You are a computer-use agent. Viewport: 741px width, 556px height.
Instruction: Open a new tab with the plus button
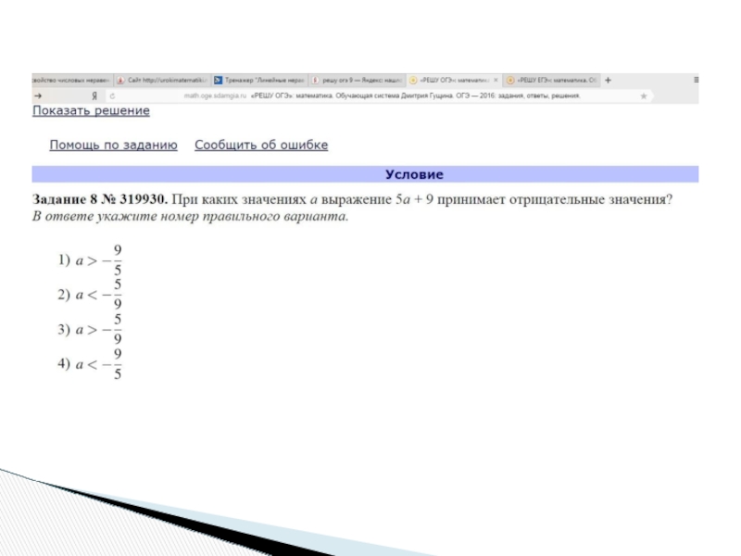(x=609, y=81)
